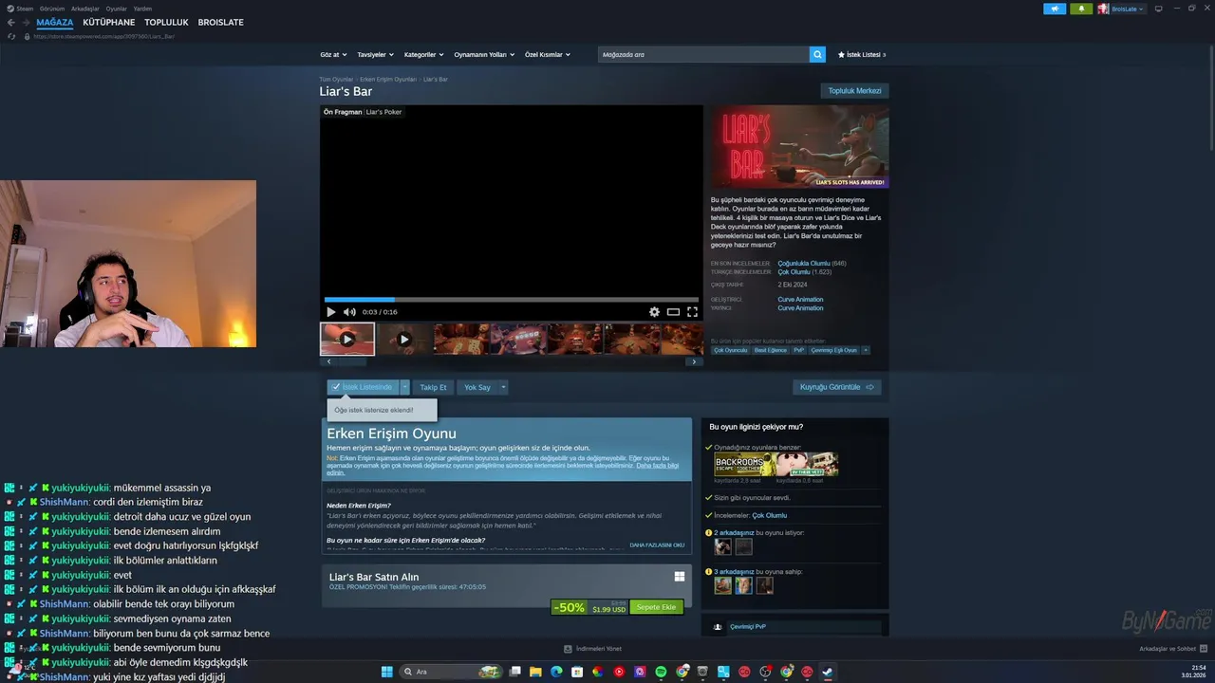1215x683 pixels.
Task: Click the Windows platform icon in purchase box
Action: point(680,576)
